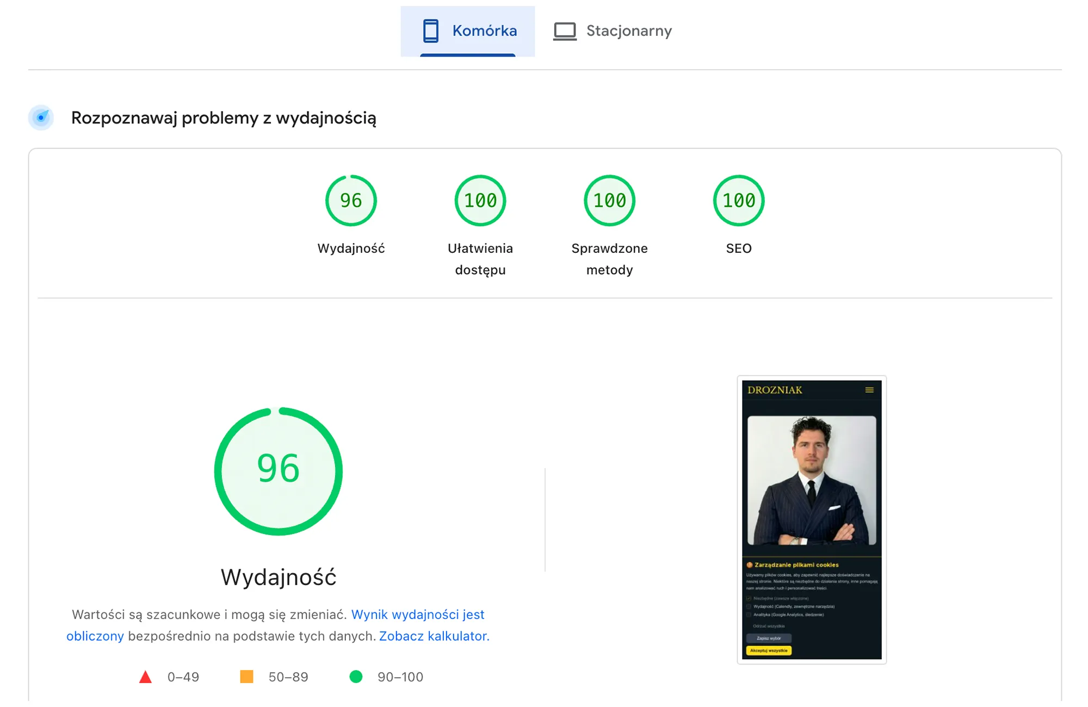Select the 100 SEO score circle
Viewport: 1088px width, 707px height.
[738, 200]
